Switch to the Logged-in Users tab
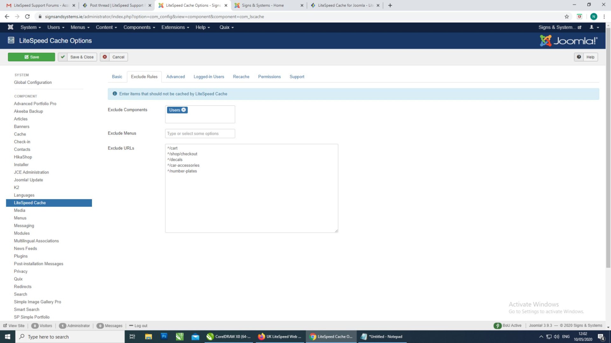 [209, 77]
